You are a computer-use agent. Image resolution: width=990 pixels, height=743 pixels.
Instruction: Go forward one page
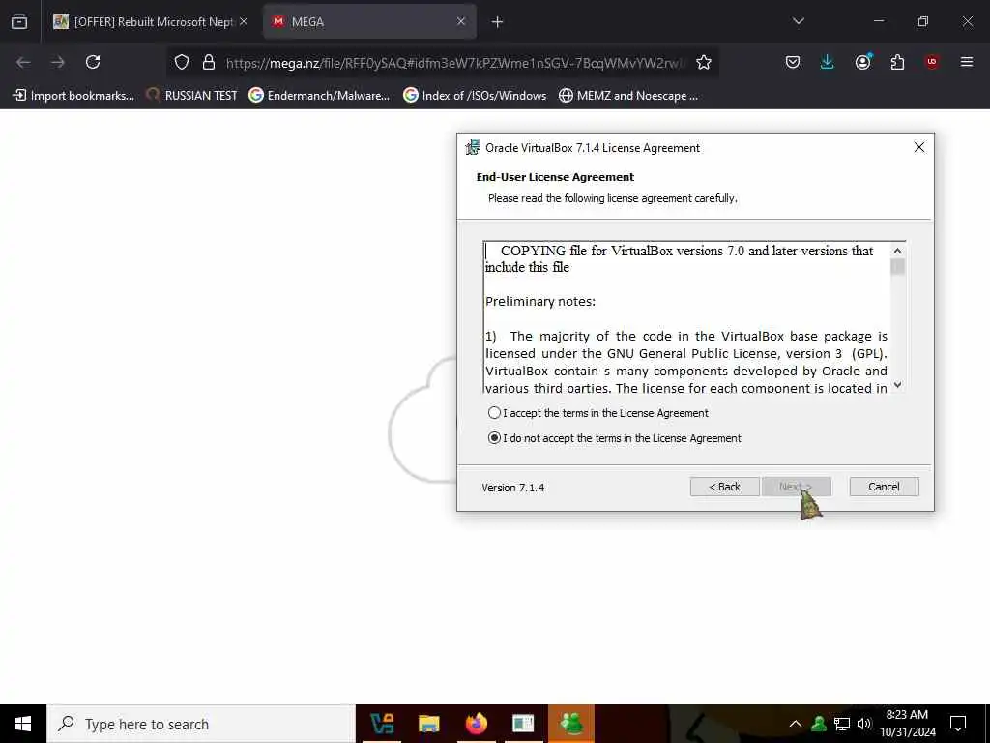tap(58, 62)
